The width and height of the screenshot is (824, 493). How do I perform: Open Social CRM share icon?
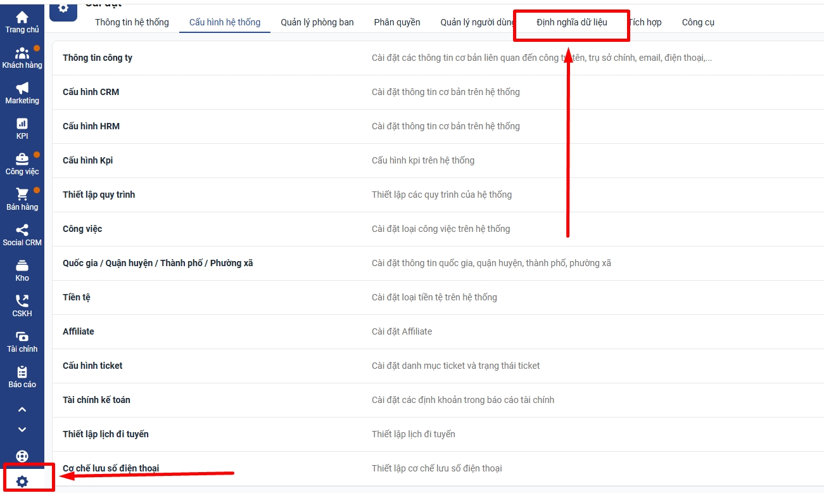click(22, 231)
